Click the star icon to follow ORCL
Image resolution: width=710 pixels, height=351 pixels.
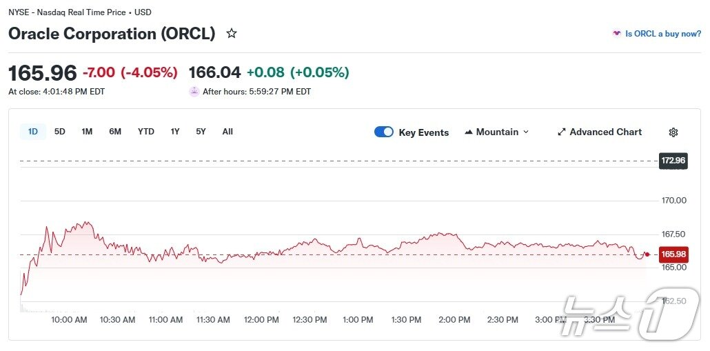click(x=232, y=33)
